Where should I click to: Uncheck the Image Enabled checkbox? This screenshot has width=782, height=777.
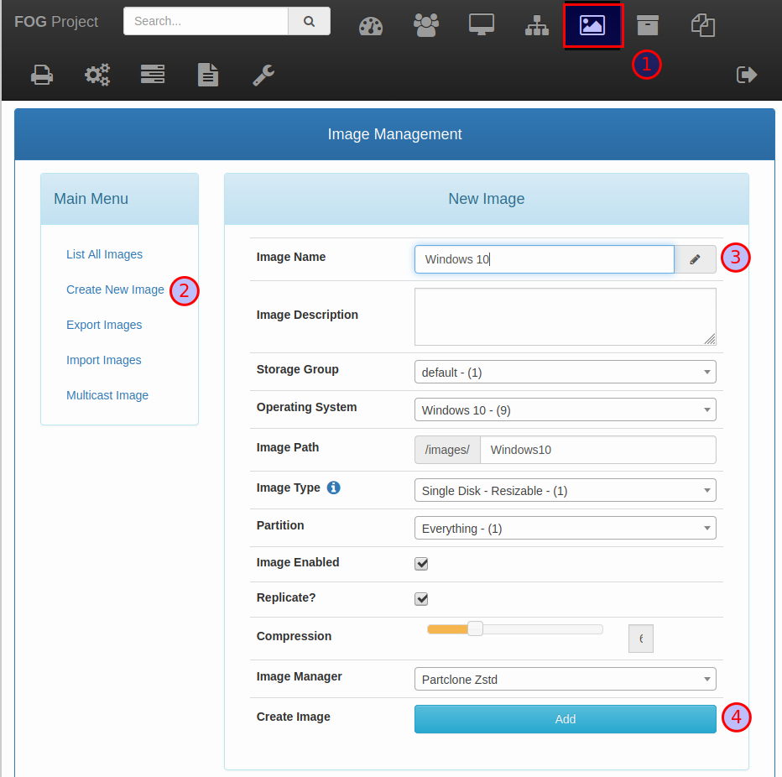422,564
